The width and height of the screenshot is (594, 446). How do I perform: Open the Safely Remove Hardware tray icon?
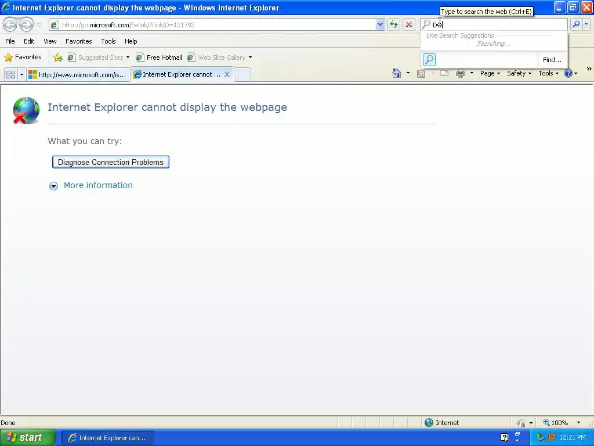[x=540, y=438]
